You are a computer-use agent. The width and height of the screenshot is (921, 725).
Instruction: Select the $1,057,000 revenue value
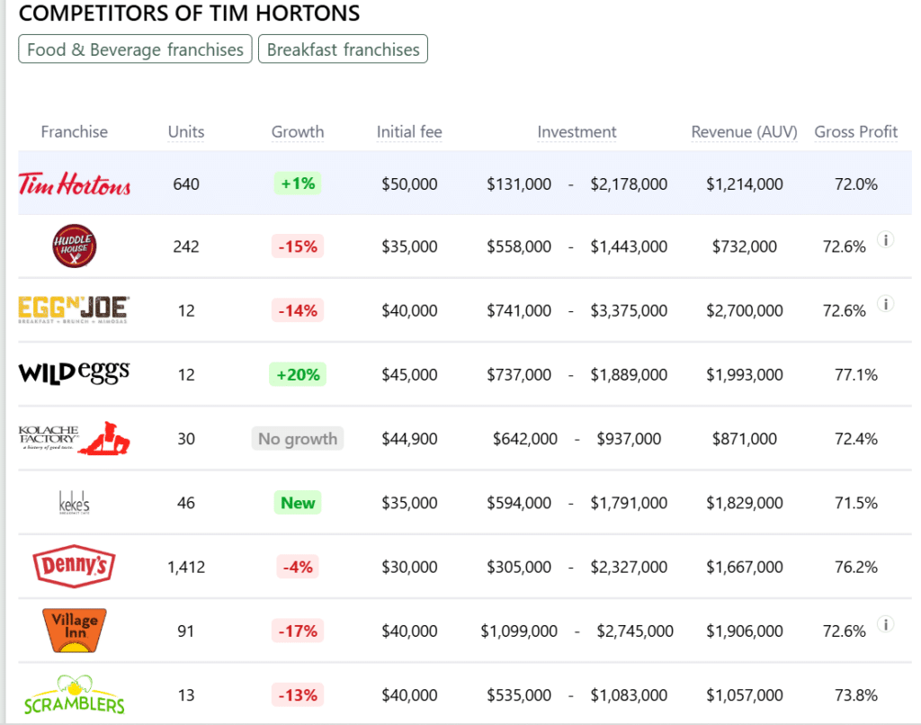click(x=744, y=695)
